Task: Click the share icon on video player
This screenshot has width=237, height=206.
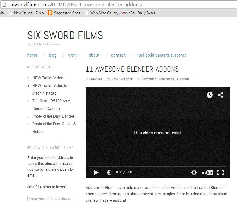Action: (x=221, y=95)
